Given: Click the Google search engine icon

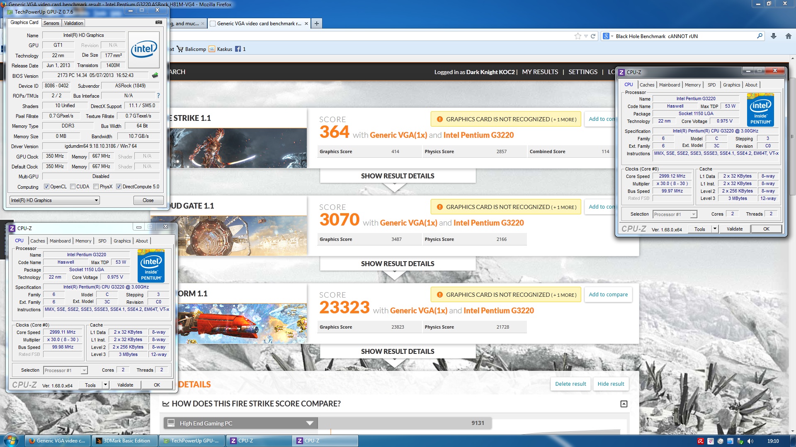Looking at the screenshot, I should pyautogui.click(x=606, y=36).
